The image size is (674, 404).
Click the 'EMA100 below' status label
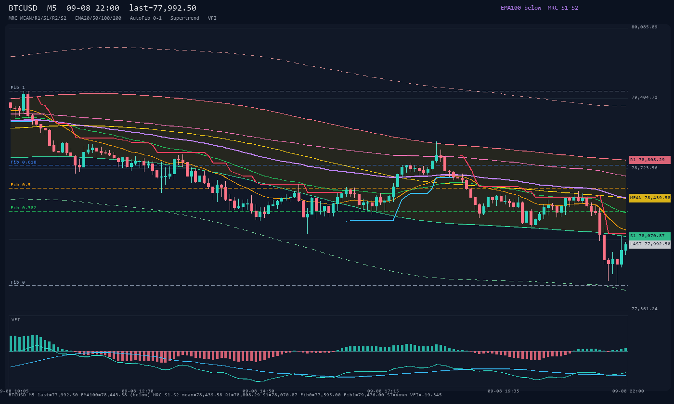pyautogui.click(x=521, y=8)
